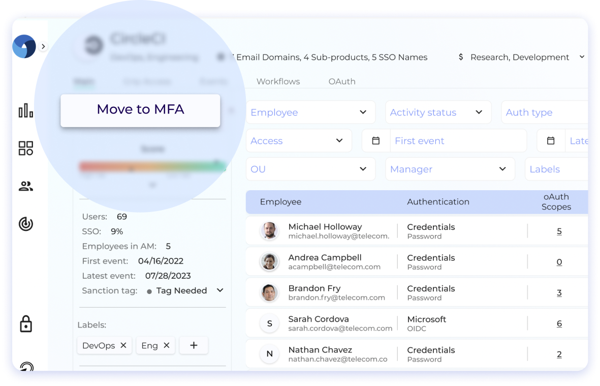The width and height of the screenshot is (600, 386).
Task: Open the lock security section in sidebar
Action: tap(25, 324)
